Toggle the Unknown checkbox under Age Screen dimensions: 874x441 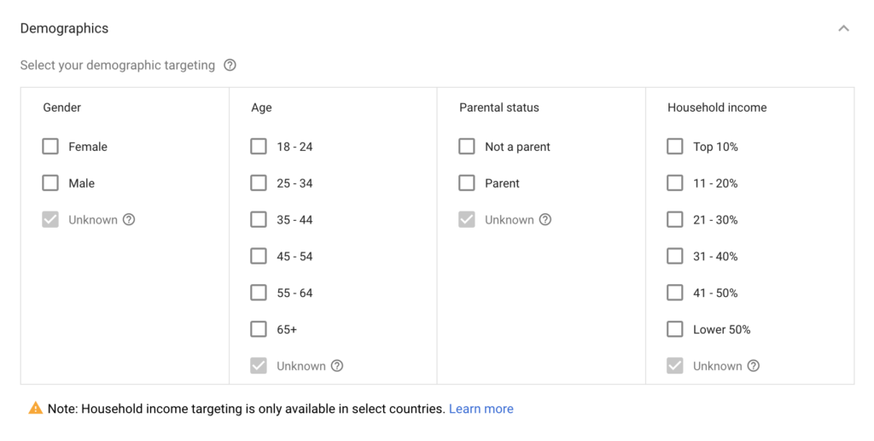click(259, 366)
